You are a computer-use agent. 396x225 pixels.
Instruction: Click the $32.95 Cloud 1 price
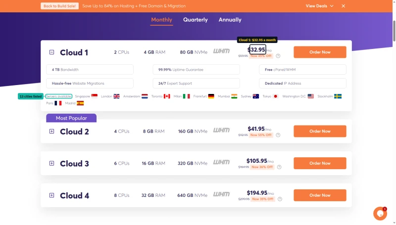[x=256, y=49]
